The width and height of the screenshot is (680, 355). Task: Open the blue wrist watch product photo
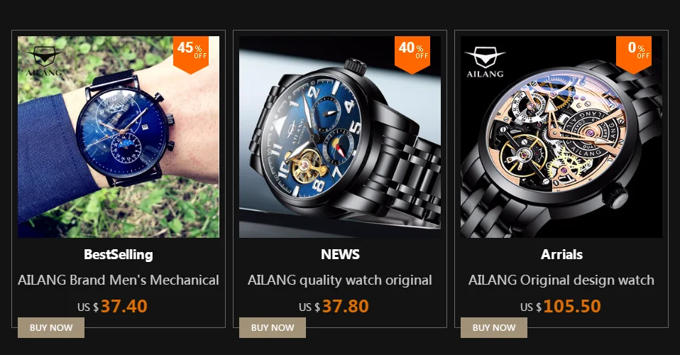pyautogui.click(x=119, y=137)
